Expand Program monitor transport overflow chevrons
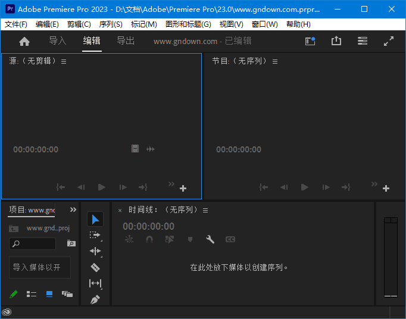 [x=374, y=184]
